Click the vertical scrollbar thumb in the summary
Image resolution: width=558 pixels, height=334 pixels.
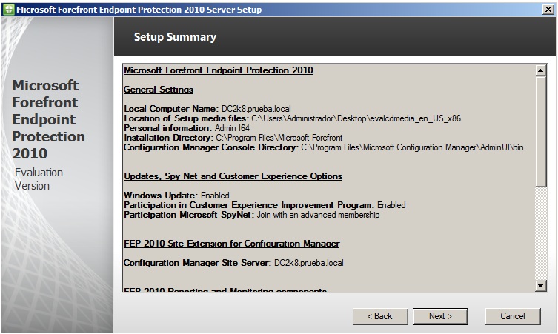pos(540,131)
